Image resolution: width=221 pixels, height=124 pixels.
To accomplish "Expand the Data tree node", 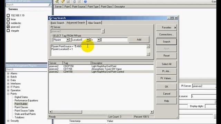I will 8,80.
